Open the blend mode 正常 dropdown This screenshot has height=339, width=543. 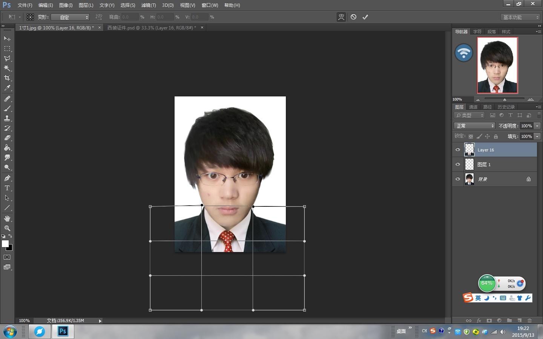tap(474, 126)
